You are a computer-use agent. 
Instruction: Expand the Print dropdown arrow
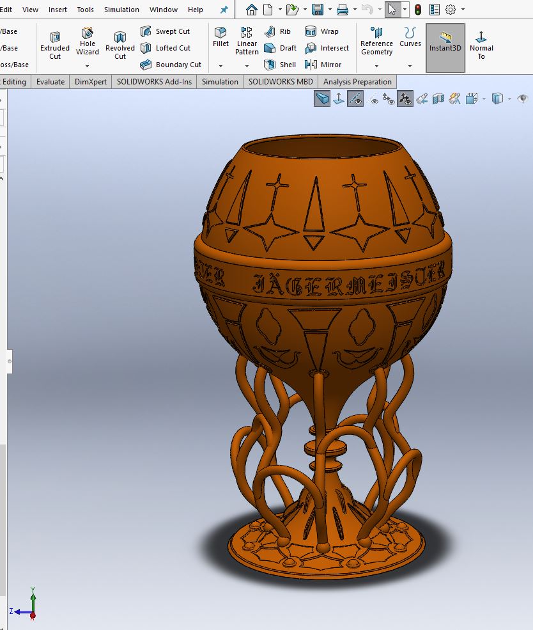(355, 9)
